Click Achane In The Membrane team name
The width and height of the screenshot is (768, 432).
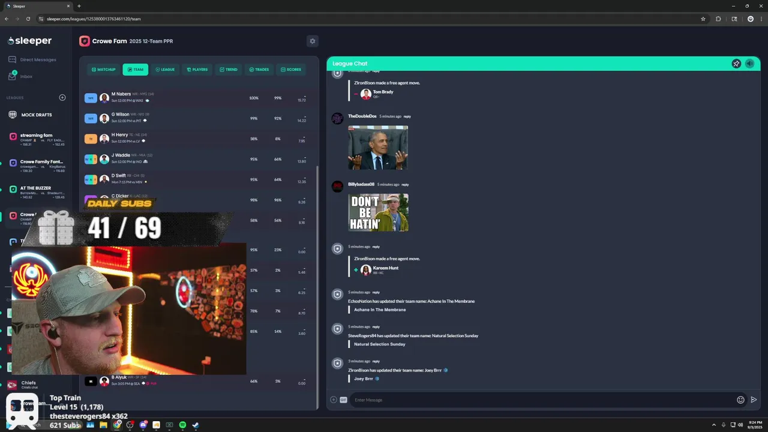[380, 310]
